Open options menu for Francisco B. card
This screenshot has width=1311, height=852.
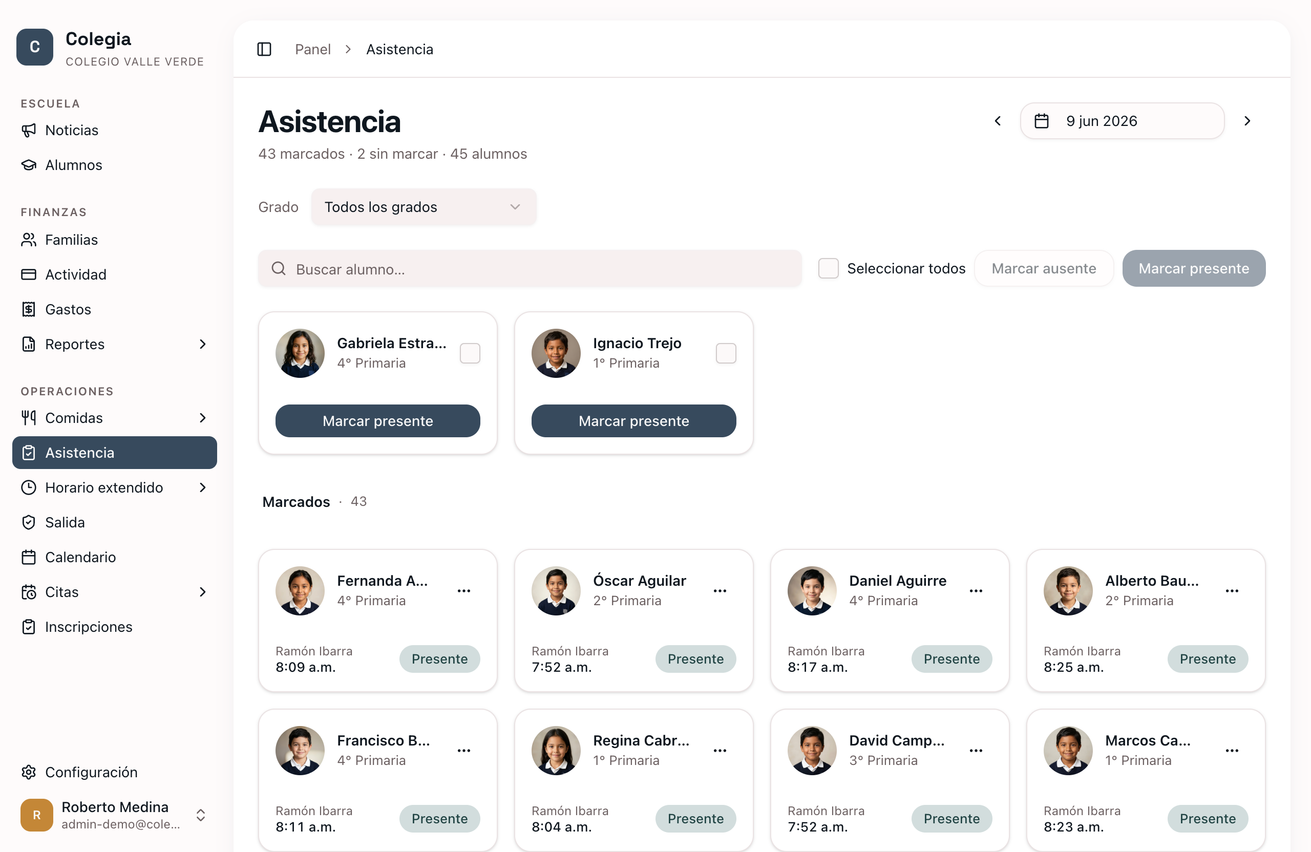pyautogui.click(x=464, y=751)
